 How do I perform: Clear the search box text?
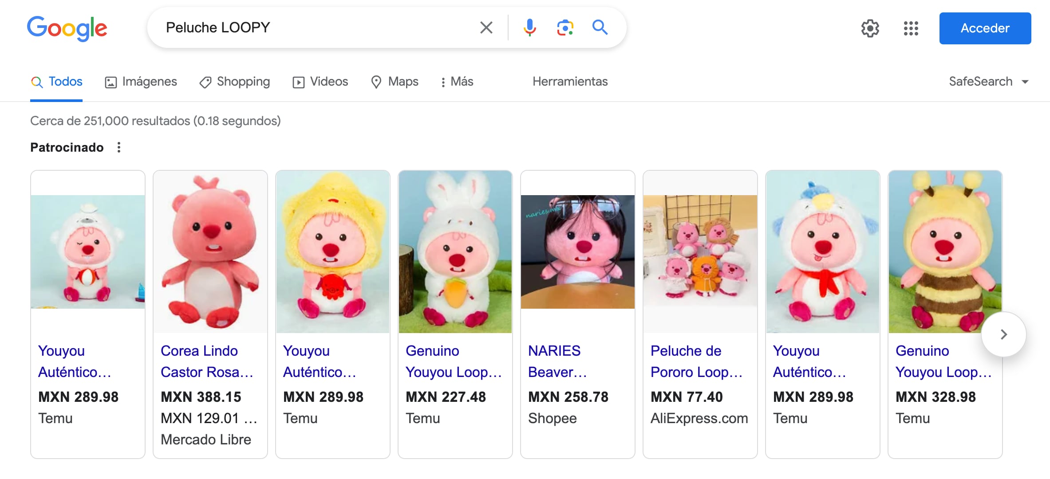pyautogui.click(x=486, y=27)
